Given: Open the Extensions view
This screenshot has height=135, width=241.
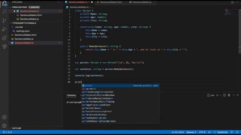Looking at the screenshot, I should pos(4,38).
